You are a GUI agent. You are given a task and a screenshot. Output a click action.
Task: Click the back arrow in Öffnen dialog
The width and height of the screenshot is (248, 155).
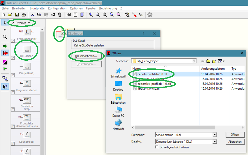pos(203,61)
